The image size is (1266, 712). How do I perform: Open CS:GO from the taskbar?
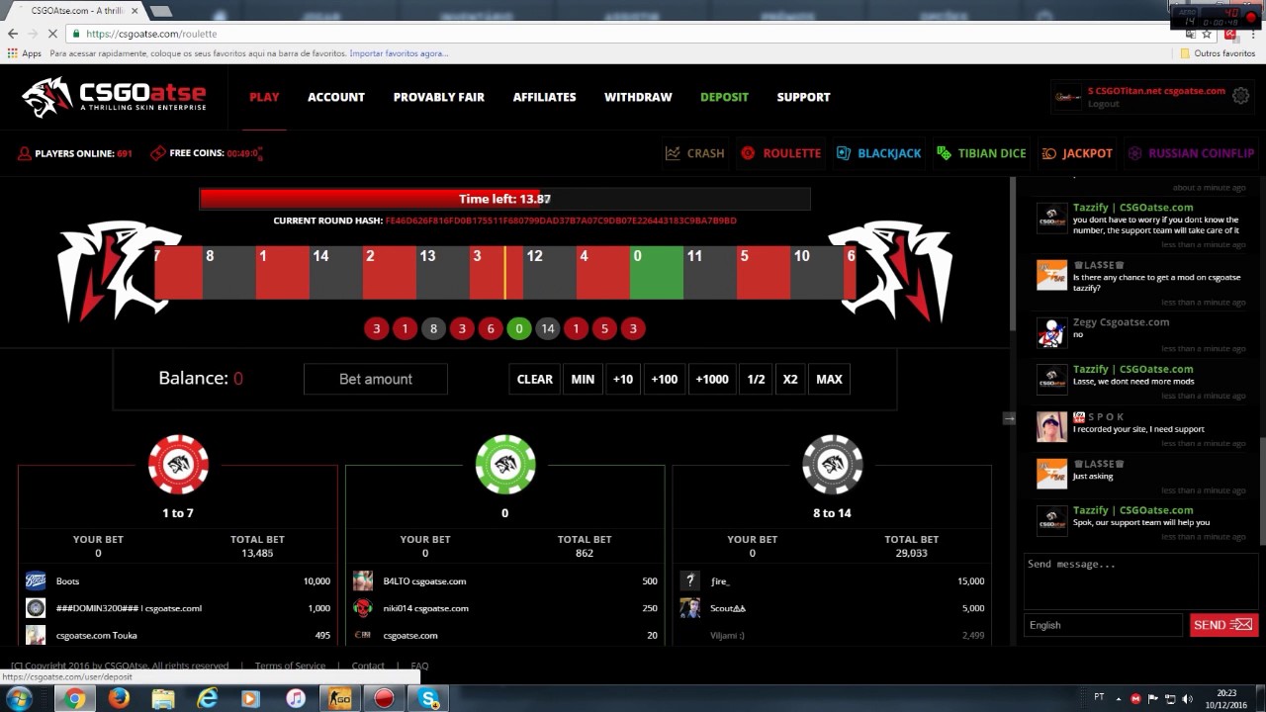[x=339, y=699]
